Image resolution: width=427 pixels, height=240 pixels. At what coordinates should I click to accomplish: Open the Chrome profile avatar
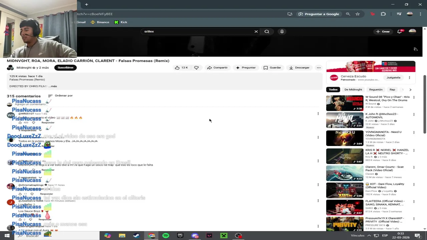tap(410, 14)
